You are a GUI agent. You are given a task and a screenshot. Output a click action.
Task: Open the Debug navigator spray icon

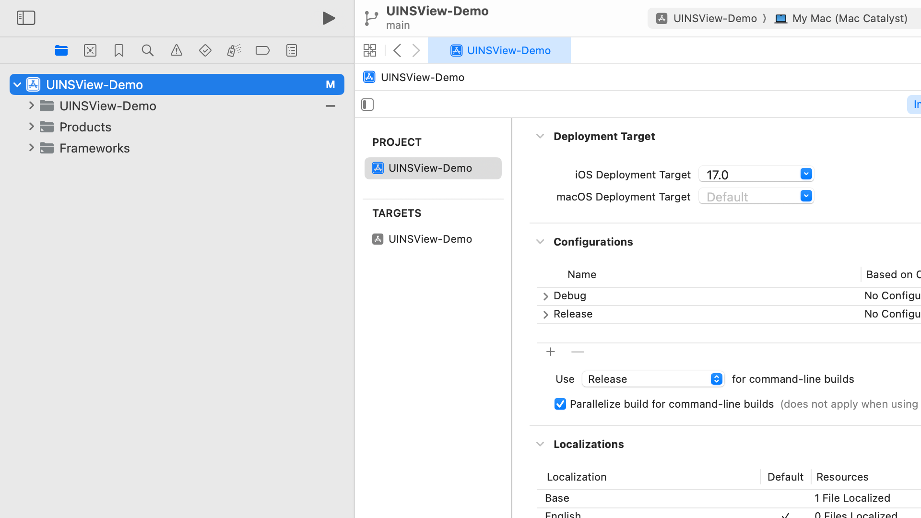(234, 50)
